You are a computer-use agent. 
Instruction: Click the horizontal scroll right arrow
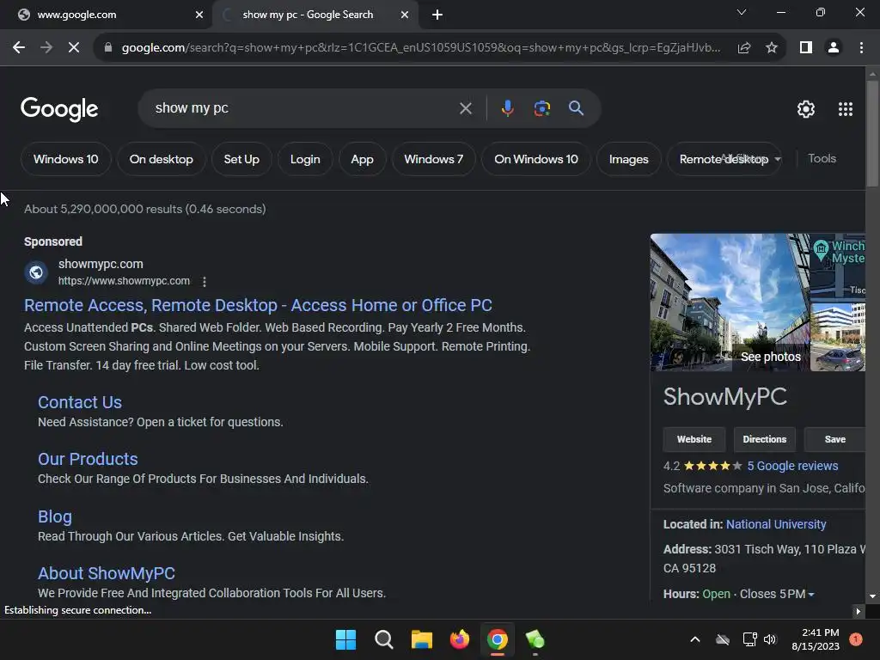(x=858, y=611)
